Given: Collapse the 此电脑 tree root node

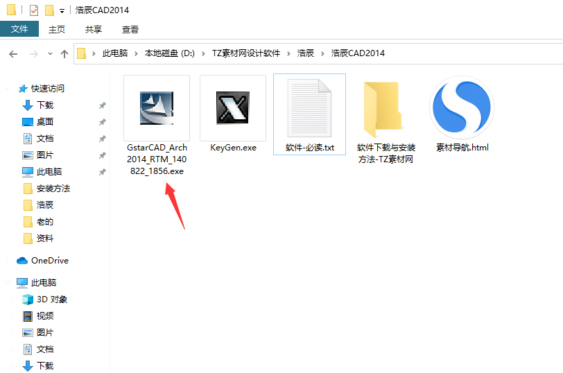Looking at the screenshot, I should [x=7, y=283].
